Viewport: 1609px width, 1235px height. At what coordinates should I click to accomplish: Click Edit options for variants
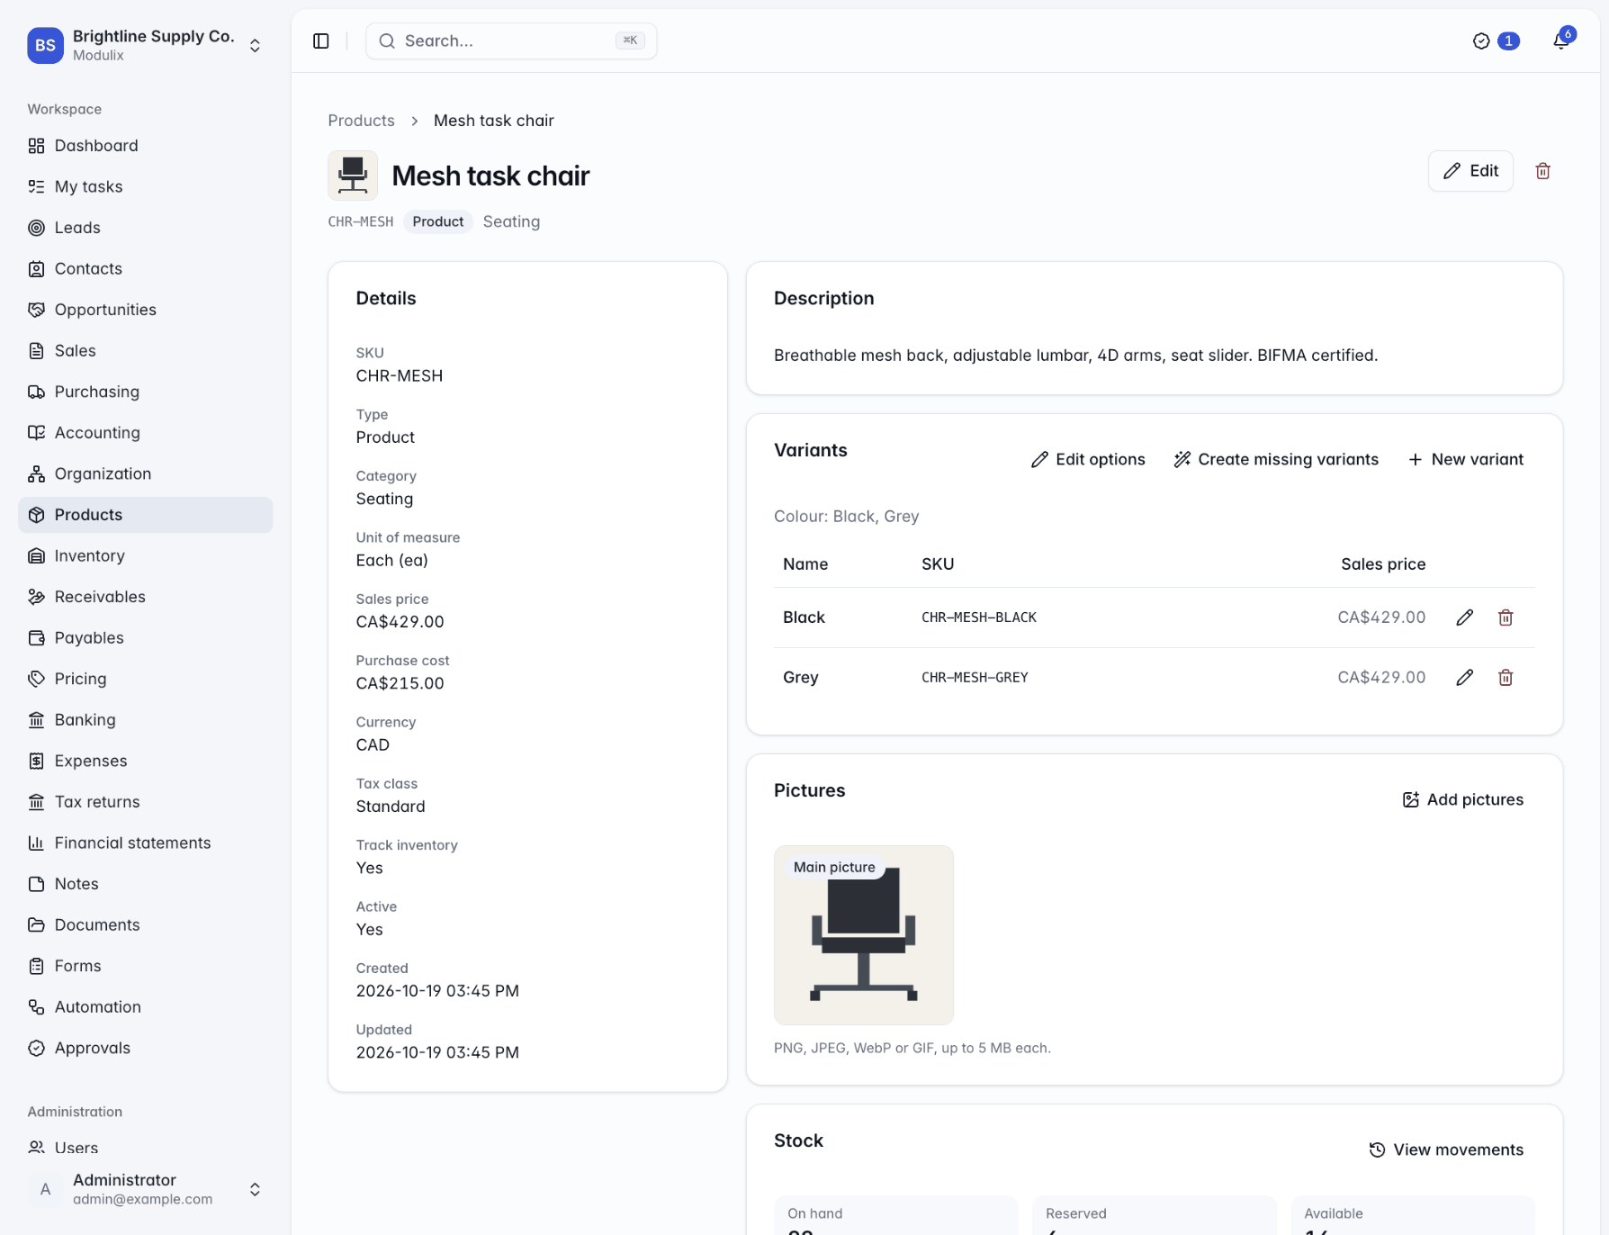click(x=1088, y=459)
